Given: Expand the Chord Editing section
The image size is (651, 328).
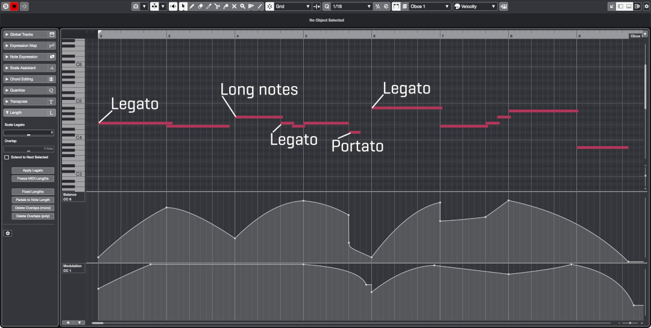Looking at the screenshot, I should (x=30, y=79).
